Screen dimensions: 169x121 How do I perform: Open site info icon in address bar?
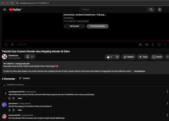point(17,3)
